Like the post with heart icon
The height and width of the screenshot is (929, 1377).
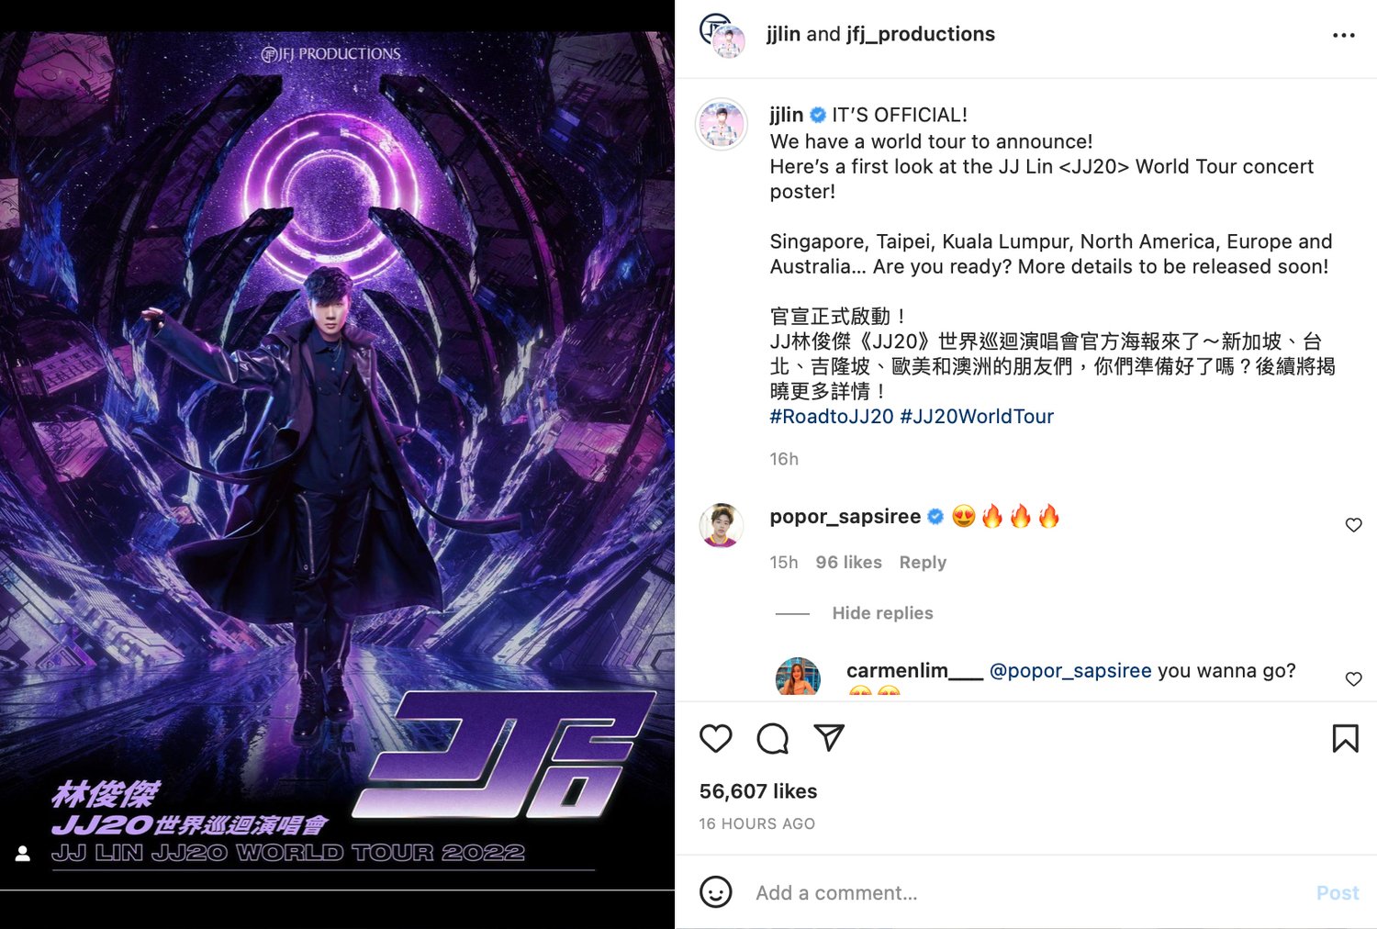pyautogui.click(x=716, y=738)
